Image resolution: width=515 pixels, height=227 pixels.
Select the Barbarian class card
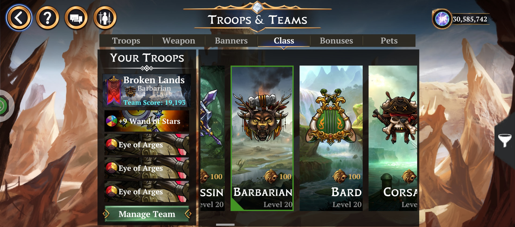262,138
